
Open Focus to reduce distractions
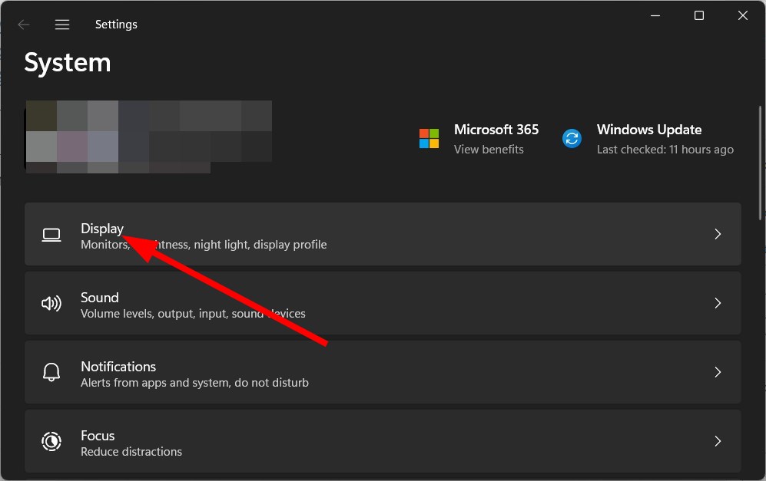click(x=307, y=441)
